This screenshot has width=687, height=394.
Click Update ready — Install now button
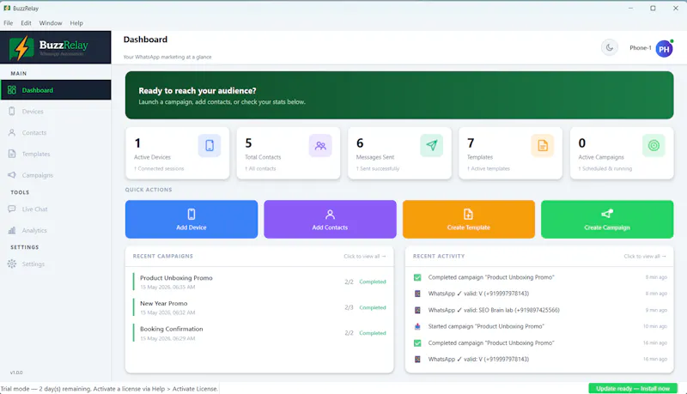633,388
